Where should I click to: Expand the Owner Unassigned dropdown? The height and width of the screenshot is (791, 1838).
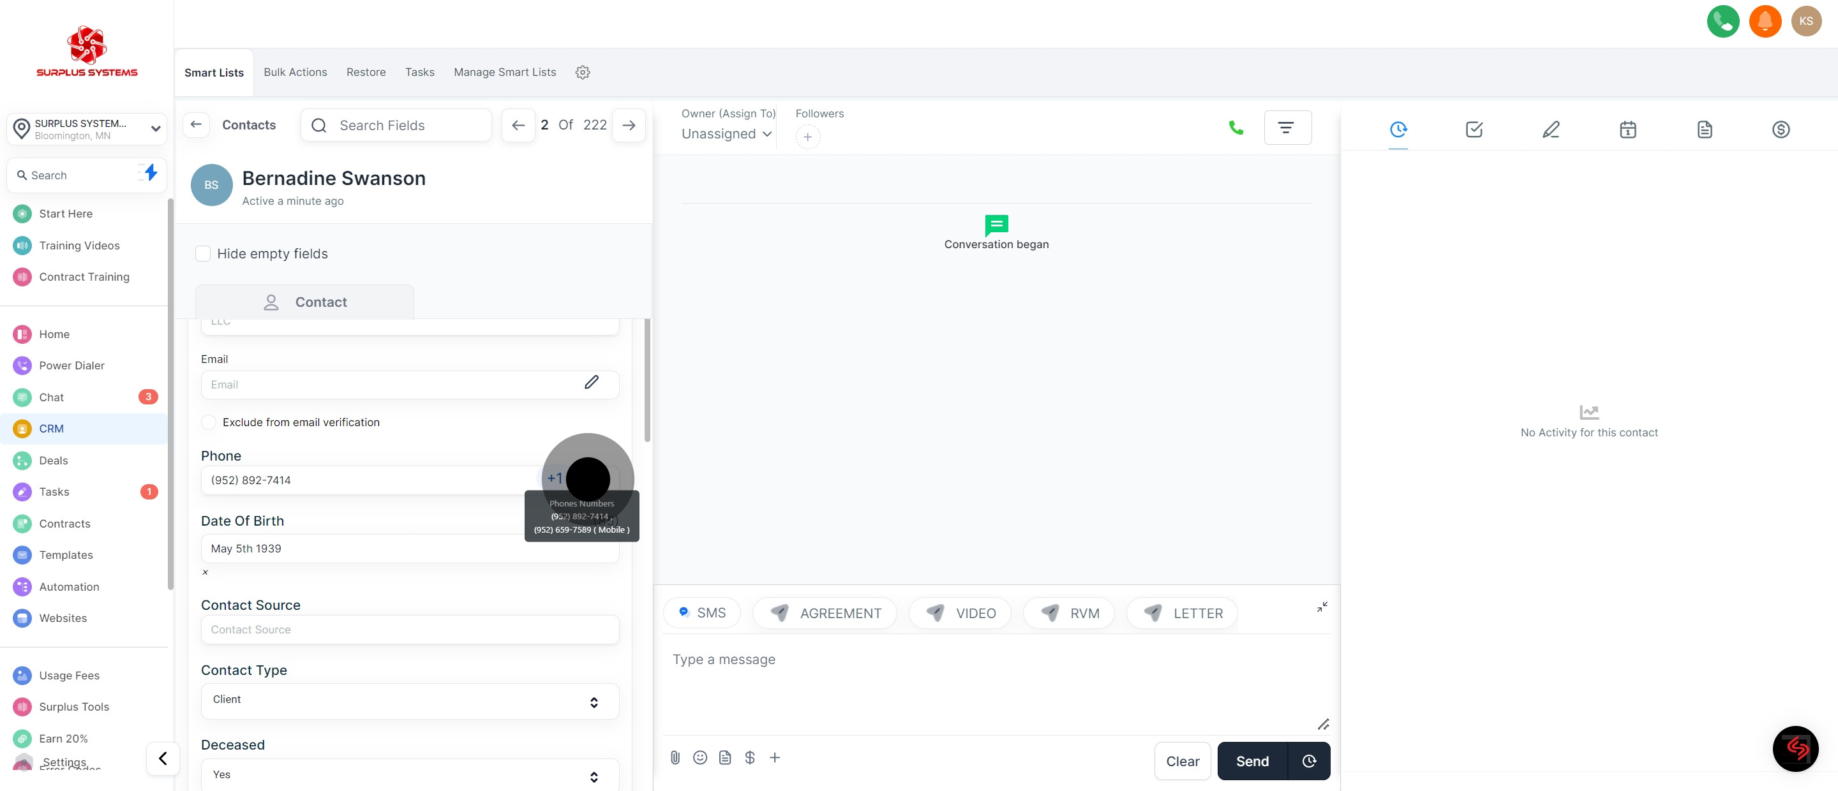726,134
